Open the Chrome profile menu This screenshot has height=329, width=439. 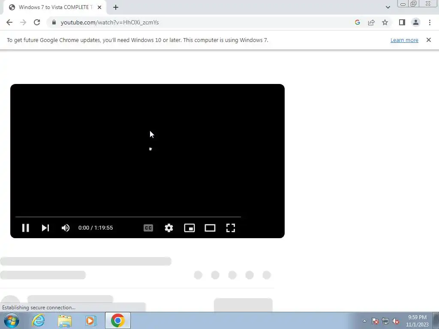coord(416,22)
